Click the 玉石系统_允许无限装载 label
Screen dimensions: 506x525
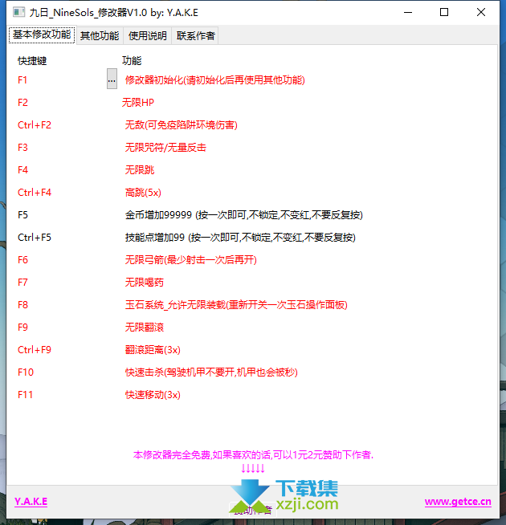[x=236, y=305]
